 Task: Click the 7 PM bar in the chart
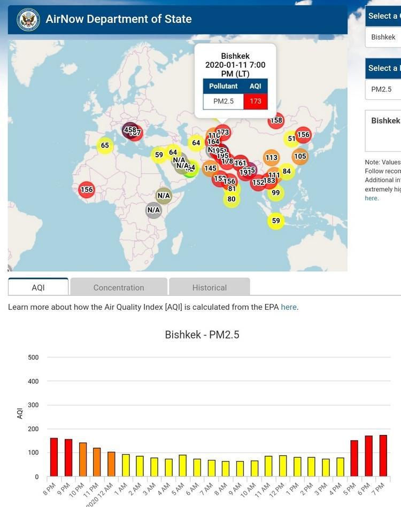pyautogui.click(x=383, y=456)
